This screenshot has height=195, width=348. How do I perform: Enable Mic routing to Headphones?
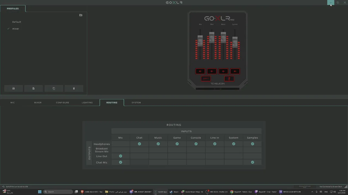(x=120, y=144)
